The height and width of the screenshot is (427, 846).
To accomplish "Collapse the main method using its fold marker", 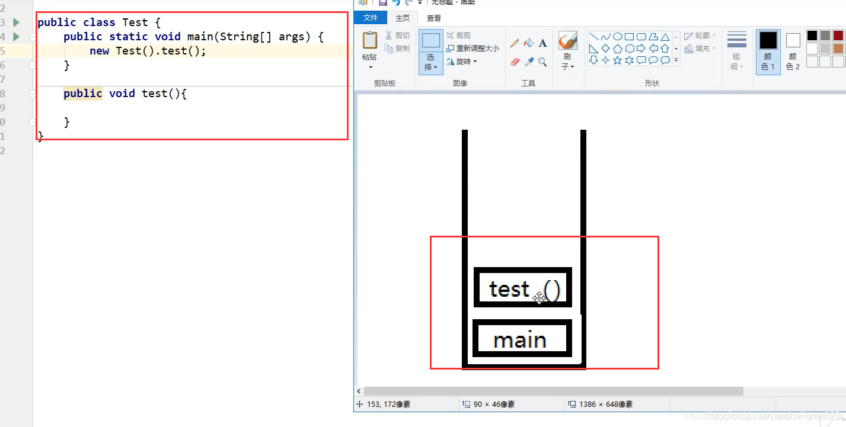I will (x=32, y=37).
